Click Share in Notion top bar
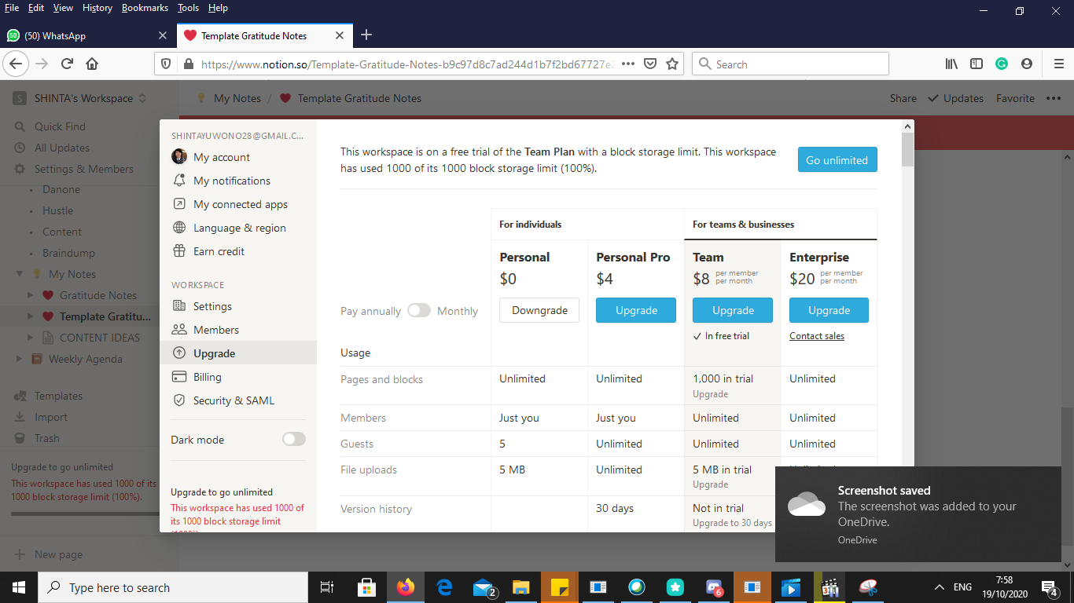This screenshot has height=603, width=1074. [x=903, y=98]
